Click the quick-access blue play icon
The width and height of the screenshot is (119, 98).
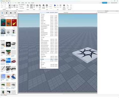(x=9, y=3)
